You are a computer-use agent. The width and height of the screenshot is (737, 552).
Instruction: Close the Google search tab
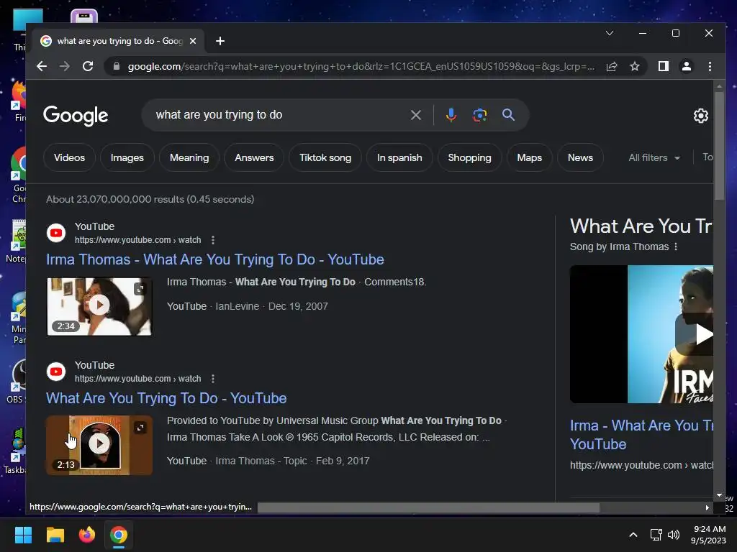click(x=193, y=41)
